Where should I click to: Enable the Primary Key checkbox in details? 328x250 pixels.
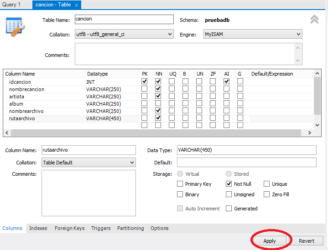[x=180, y=184]
